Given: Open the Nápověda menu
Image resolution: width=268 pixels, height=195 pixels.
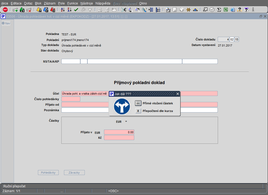Looking at the screenshot, I should coord(103,3).
